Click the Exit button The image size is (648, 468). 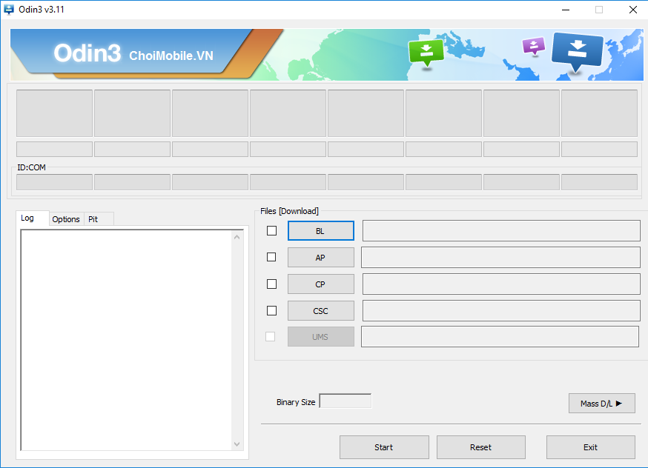(590, 447)
